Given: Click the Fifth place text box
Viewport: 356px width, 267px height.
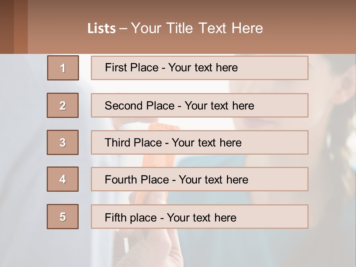Looking at the screenshot, I should [200, 217].
